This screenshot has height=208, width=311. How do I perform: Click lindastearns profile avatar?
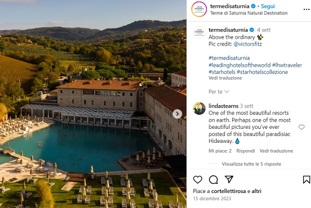click(x=199, y=109)
